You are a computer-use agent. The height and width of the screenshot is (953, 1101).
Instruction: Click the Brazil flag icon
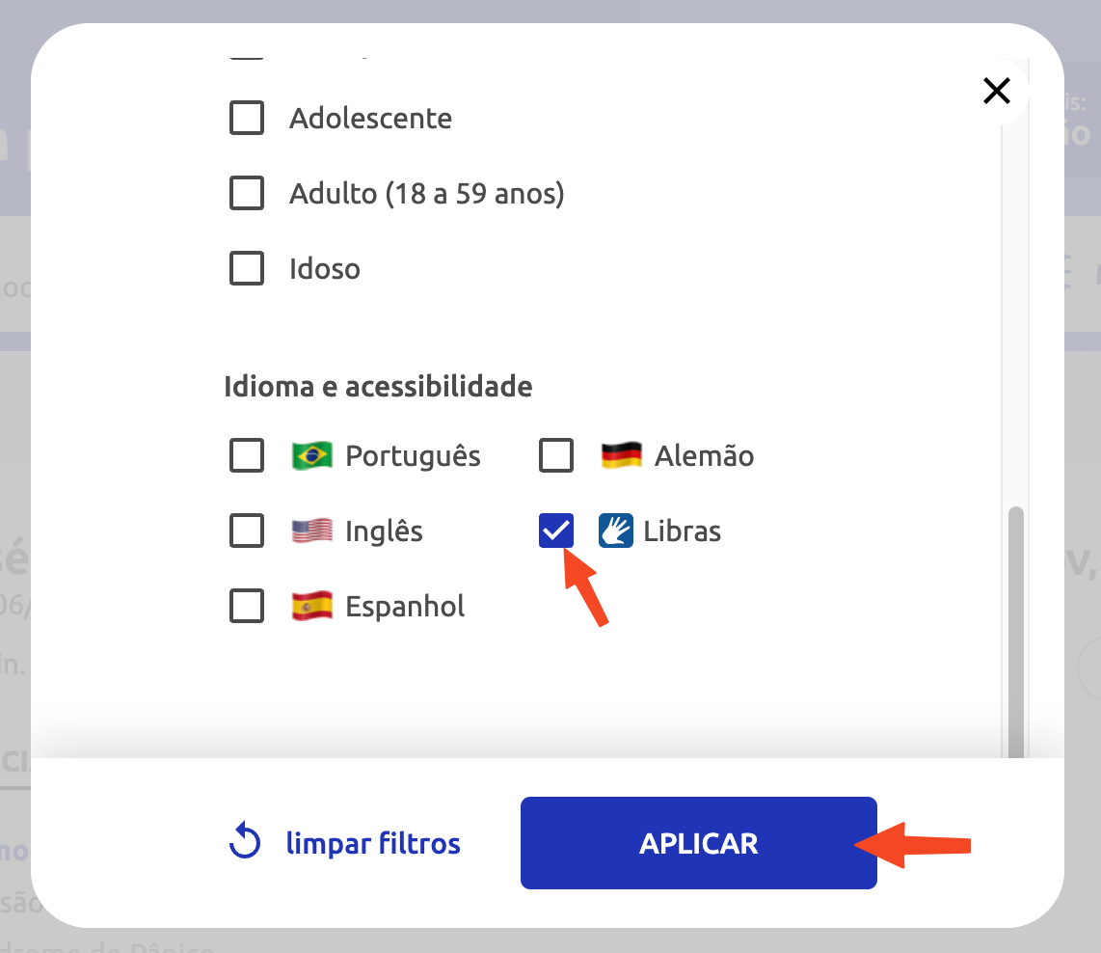(311, 456)
